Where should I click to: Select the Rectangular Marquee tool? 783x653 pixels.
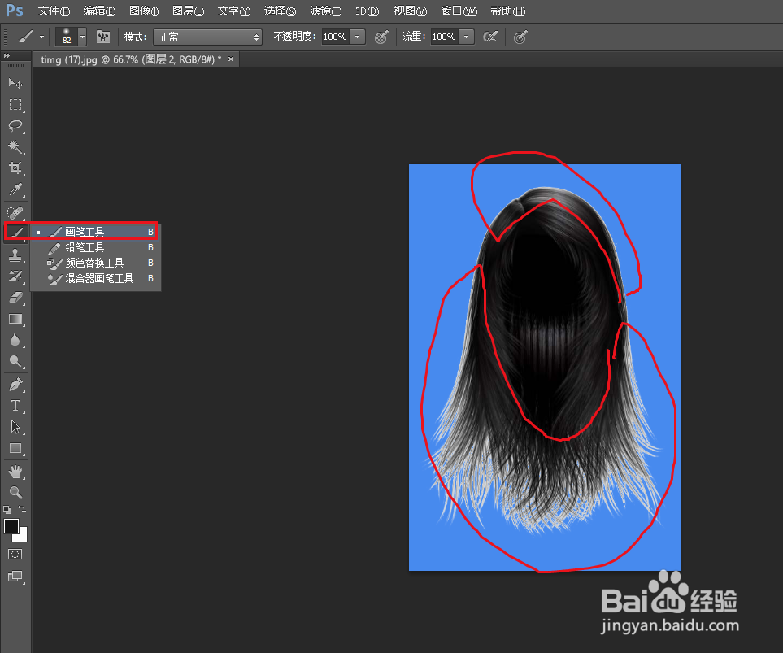(15, 104)
